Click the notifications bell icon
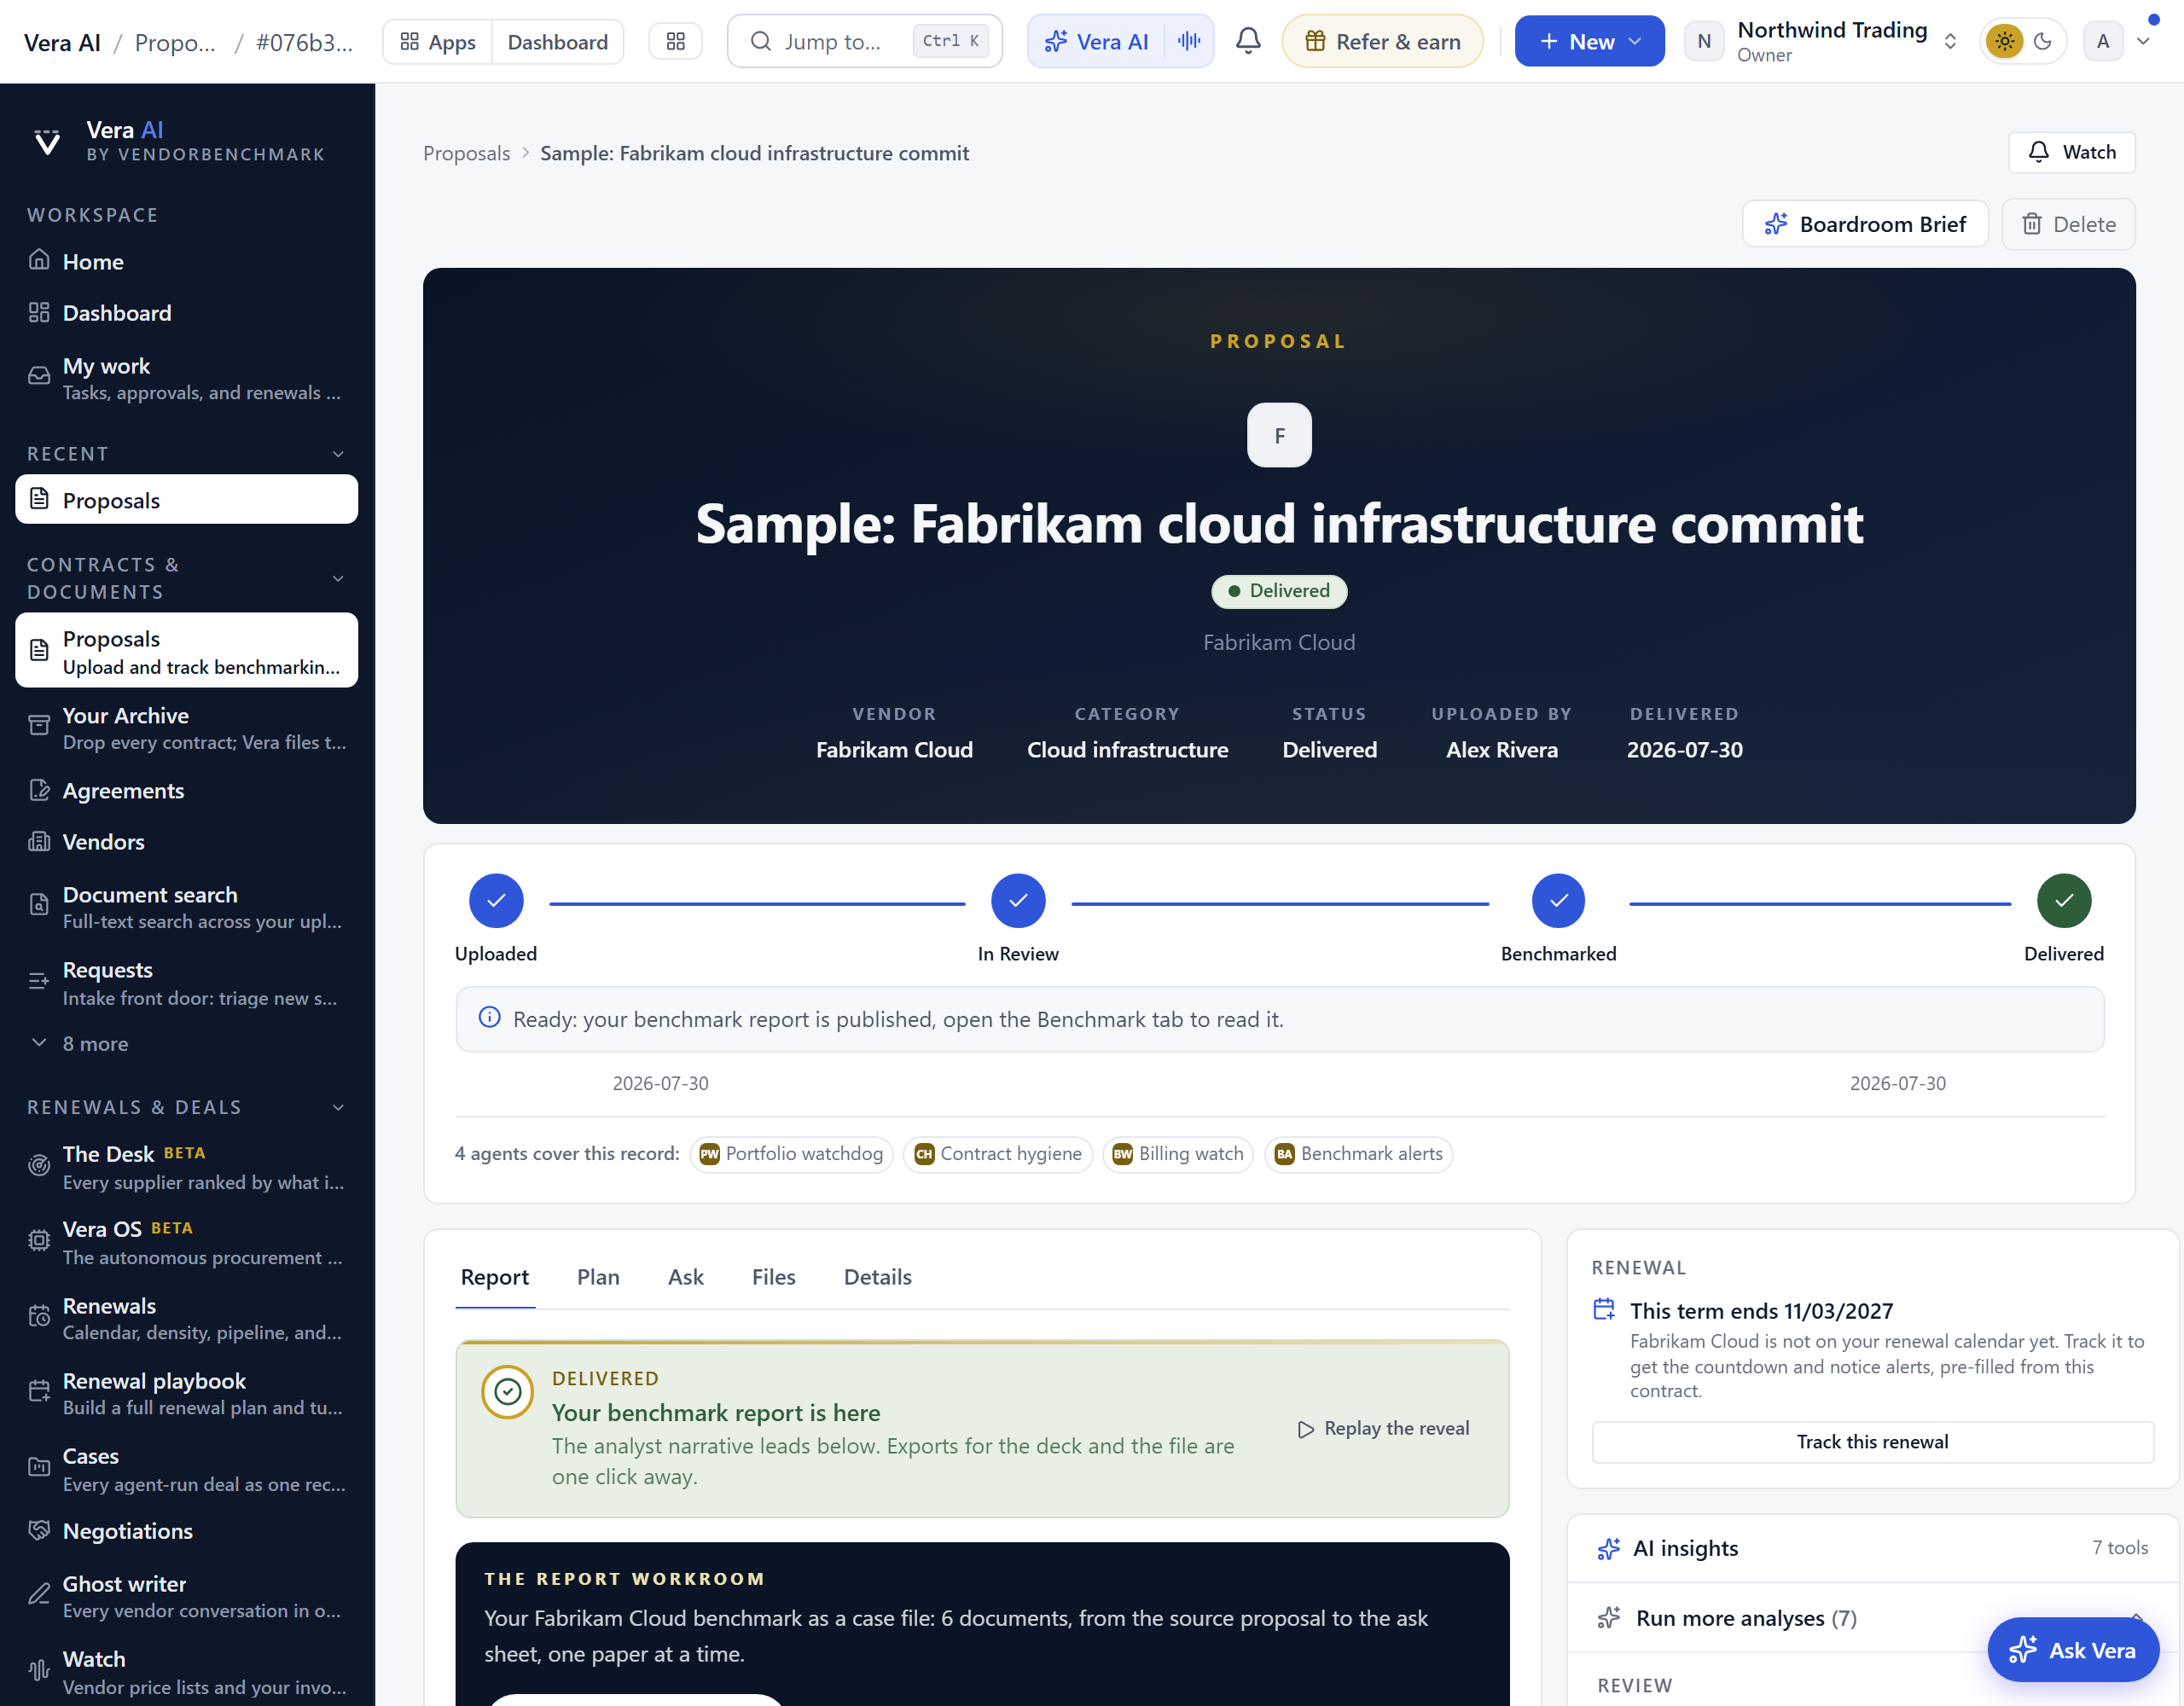This screenshot has width=2184, height=1706. coord(1248,41)
